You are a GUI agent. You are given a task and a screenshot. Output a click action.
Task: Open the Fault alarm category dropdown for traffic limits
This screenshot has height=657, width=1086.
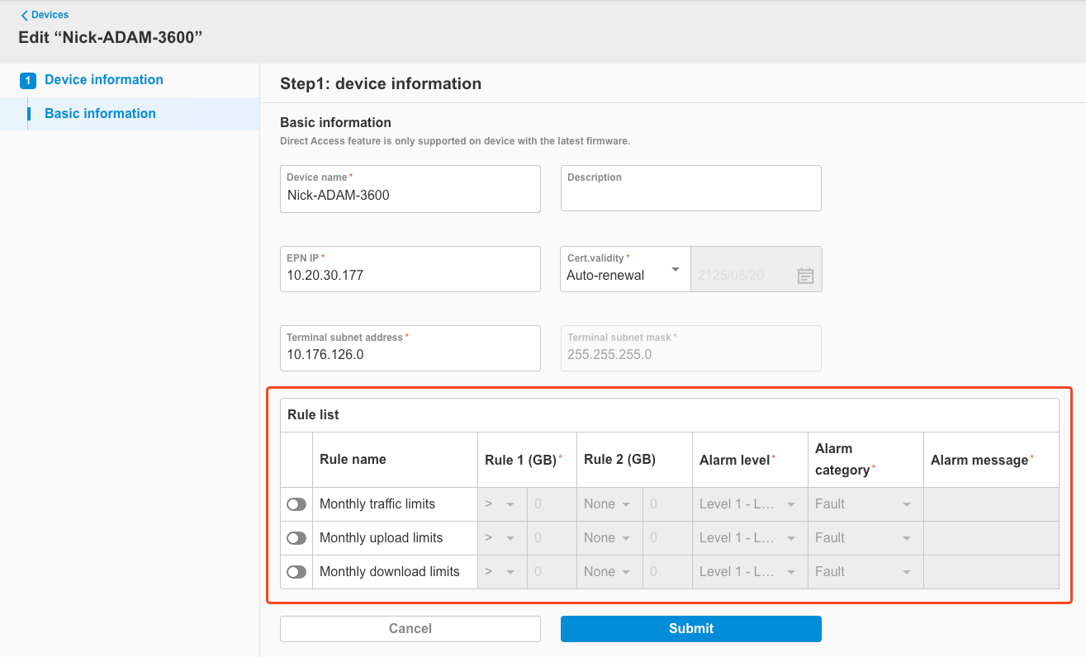(x=863, y=503)
